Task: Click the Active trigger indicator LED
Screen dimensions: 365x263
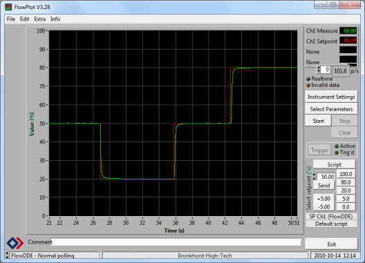Action: coord(337,146)
